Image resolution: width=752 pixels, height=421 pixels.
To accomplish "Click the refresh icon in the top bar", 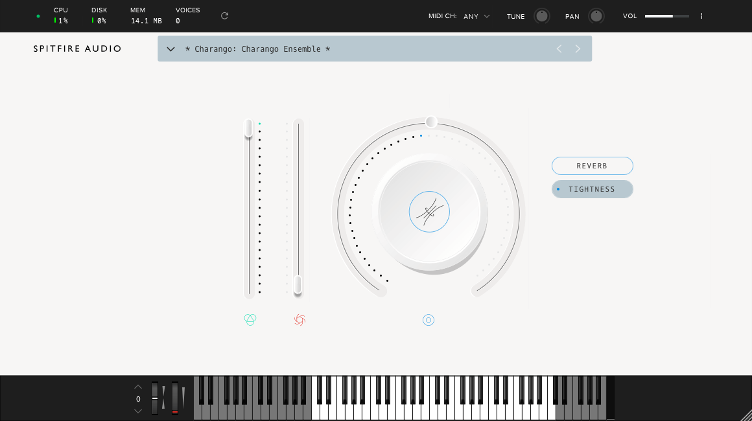I will click(224, 16).
